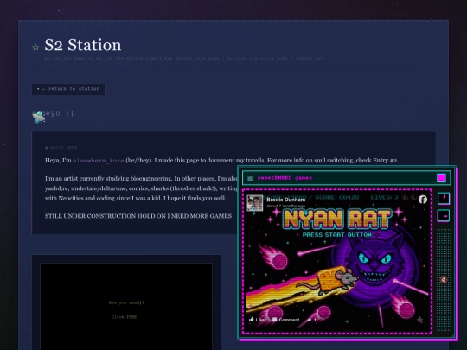Screen dimensions: 467x350
Task: Click the top square button on the widget's right side
Action: (x=444, y=198)
